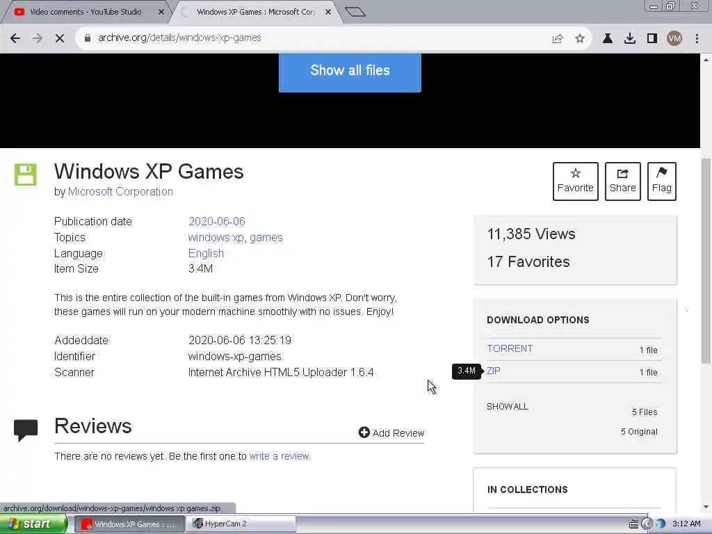712x534 pixels.
Task: Click the windows-xp-games identifier value
Action: 235,357
